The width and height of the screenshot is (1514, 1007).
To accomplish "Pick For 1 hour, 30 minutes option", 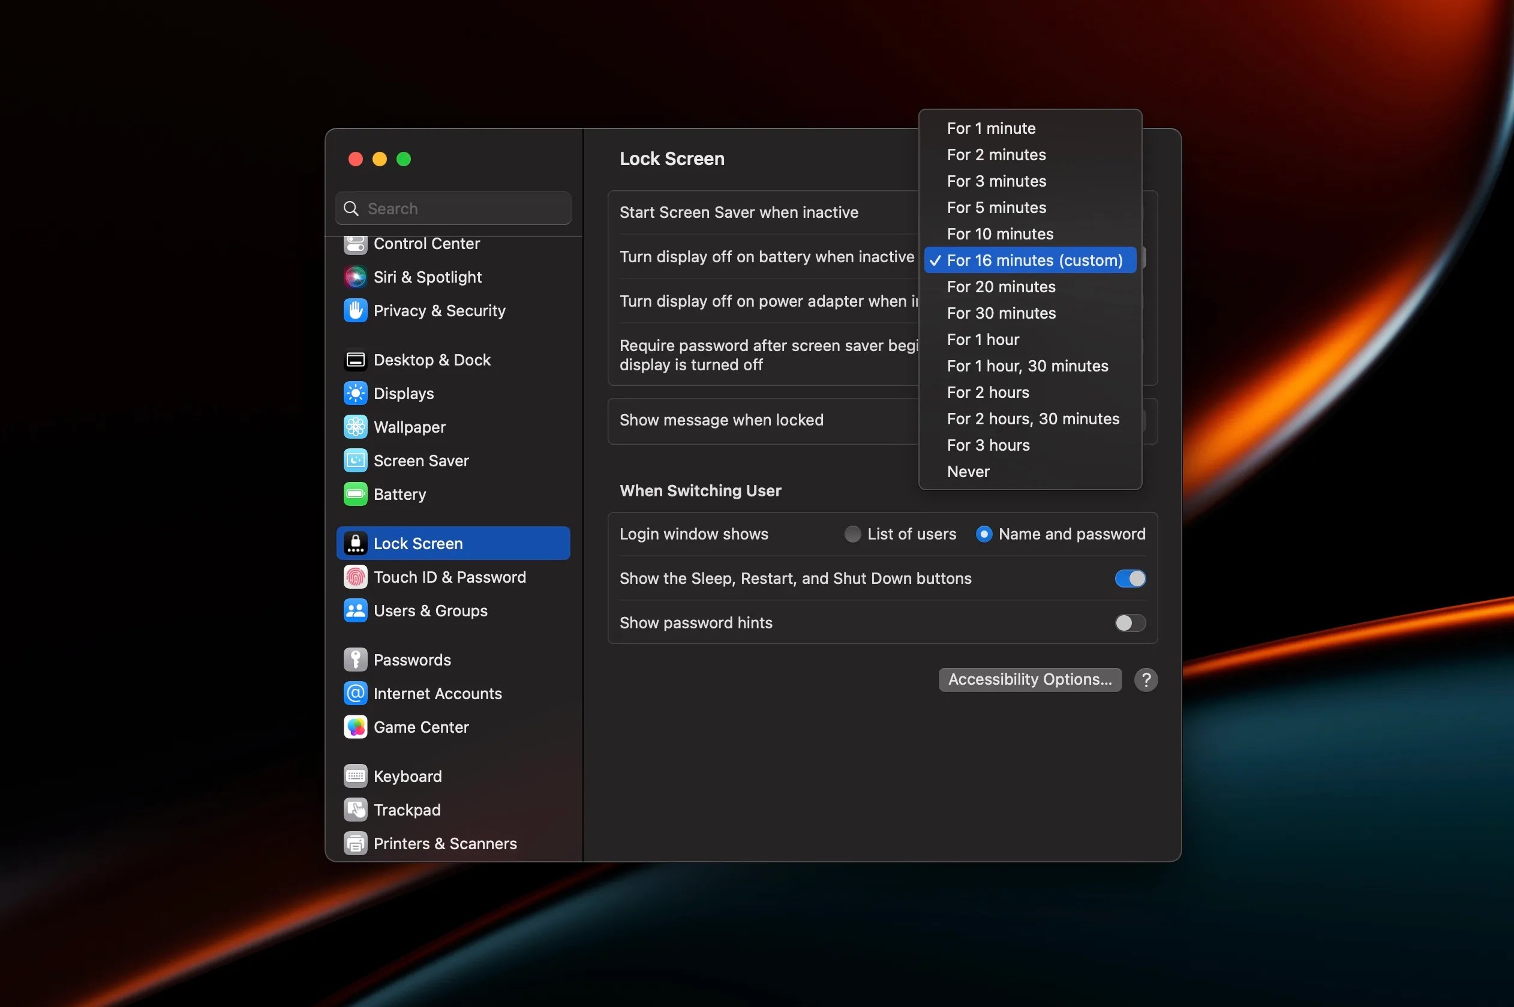I will 1028,365.
